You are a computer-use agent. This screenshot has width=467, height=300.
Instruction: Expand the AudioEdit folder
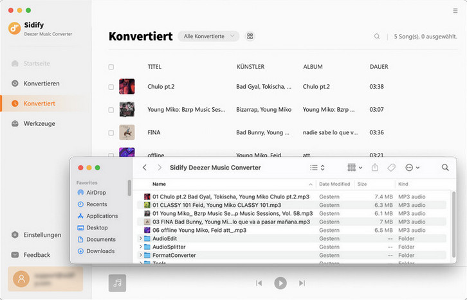pyautogui.click(x=140, y=238)
